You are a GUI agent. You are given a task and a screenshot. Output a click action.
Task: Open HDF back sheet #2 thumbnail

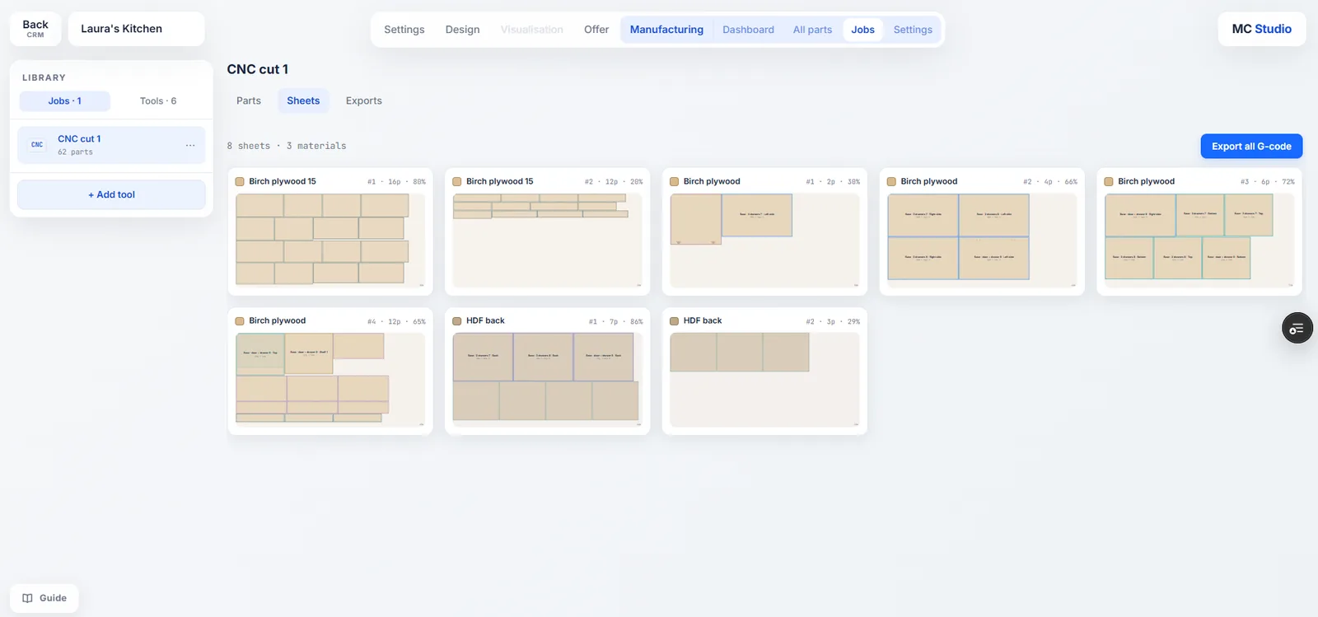coord(764,380)
